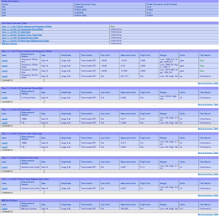The height and width of the screenshot is (216, 219).
Task: Click Lane0 link in BER Eye Contour row
Action: 4,209
